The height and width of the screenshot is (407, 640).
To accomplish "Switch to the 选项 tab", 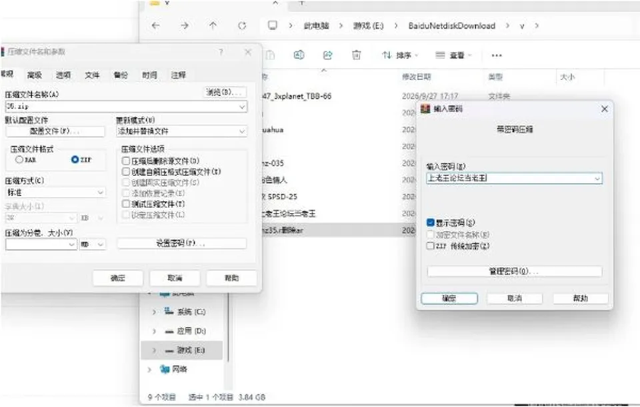I will click(63, 75).
